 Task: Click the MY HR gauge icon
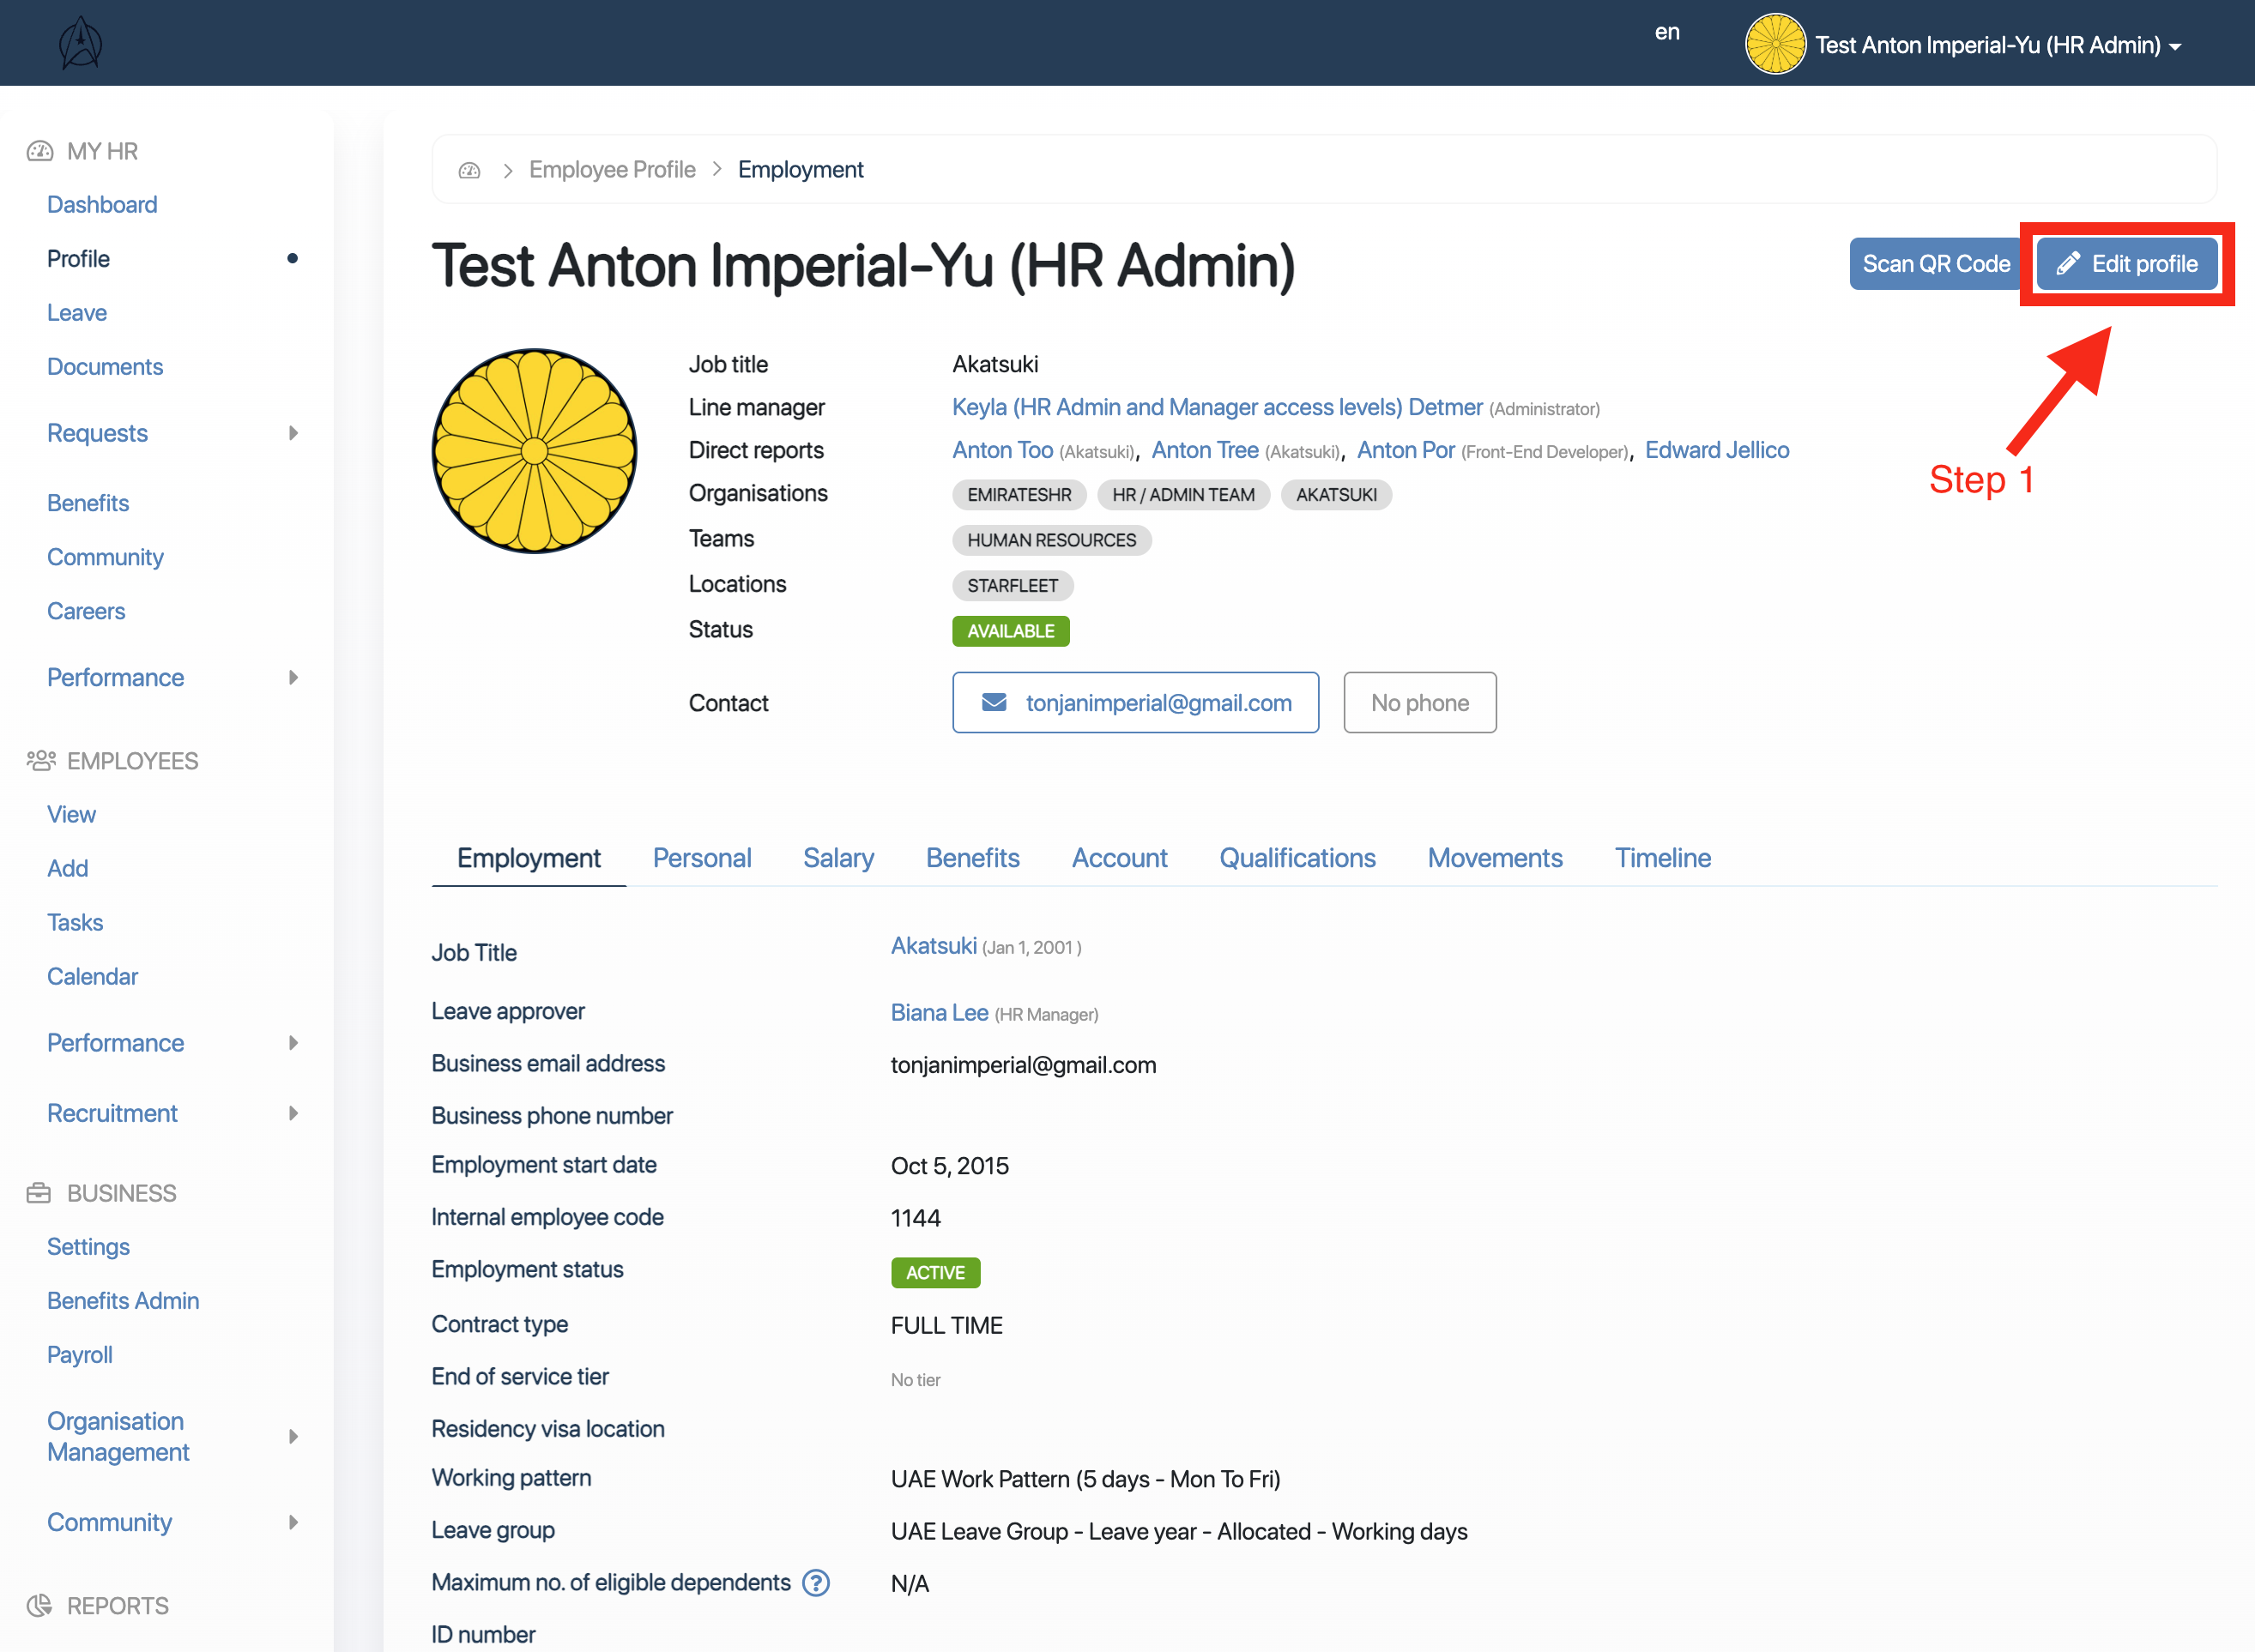[40, 151]
